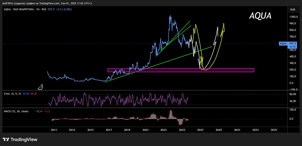Click the 2019 label on time axis
The height and width of the screenshot is (146, 302).
point(127,130)
